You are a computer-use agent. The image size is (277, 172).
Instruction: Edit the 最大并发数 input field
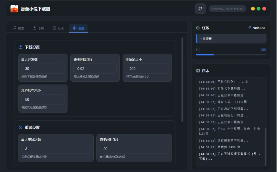pos(43,69)
